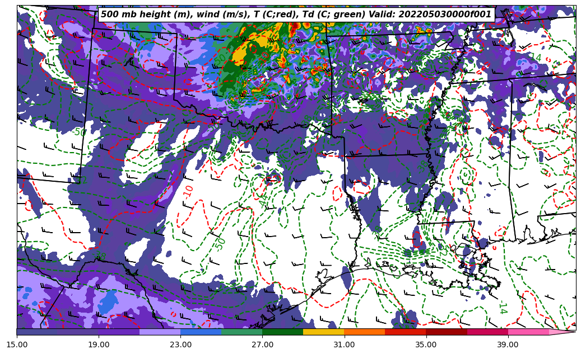Click the red -10 temperature contour label
The image size is (581, 354).
pyautogui.click(x=189, y=191)
